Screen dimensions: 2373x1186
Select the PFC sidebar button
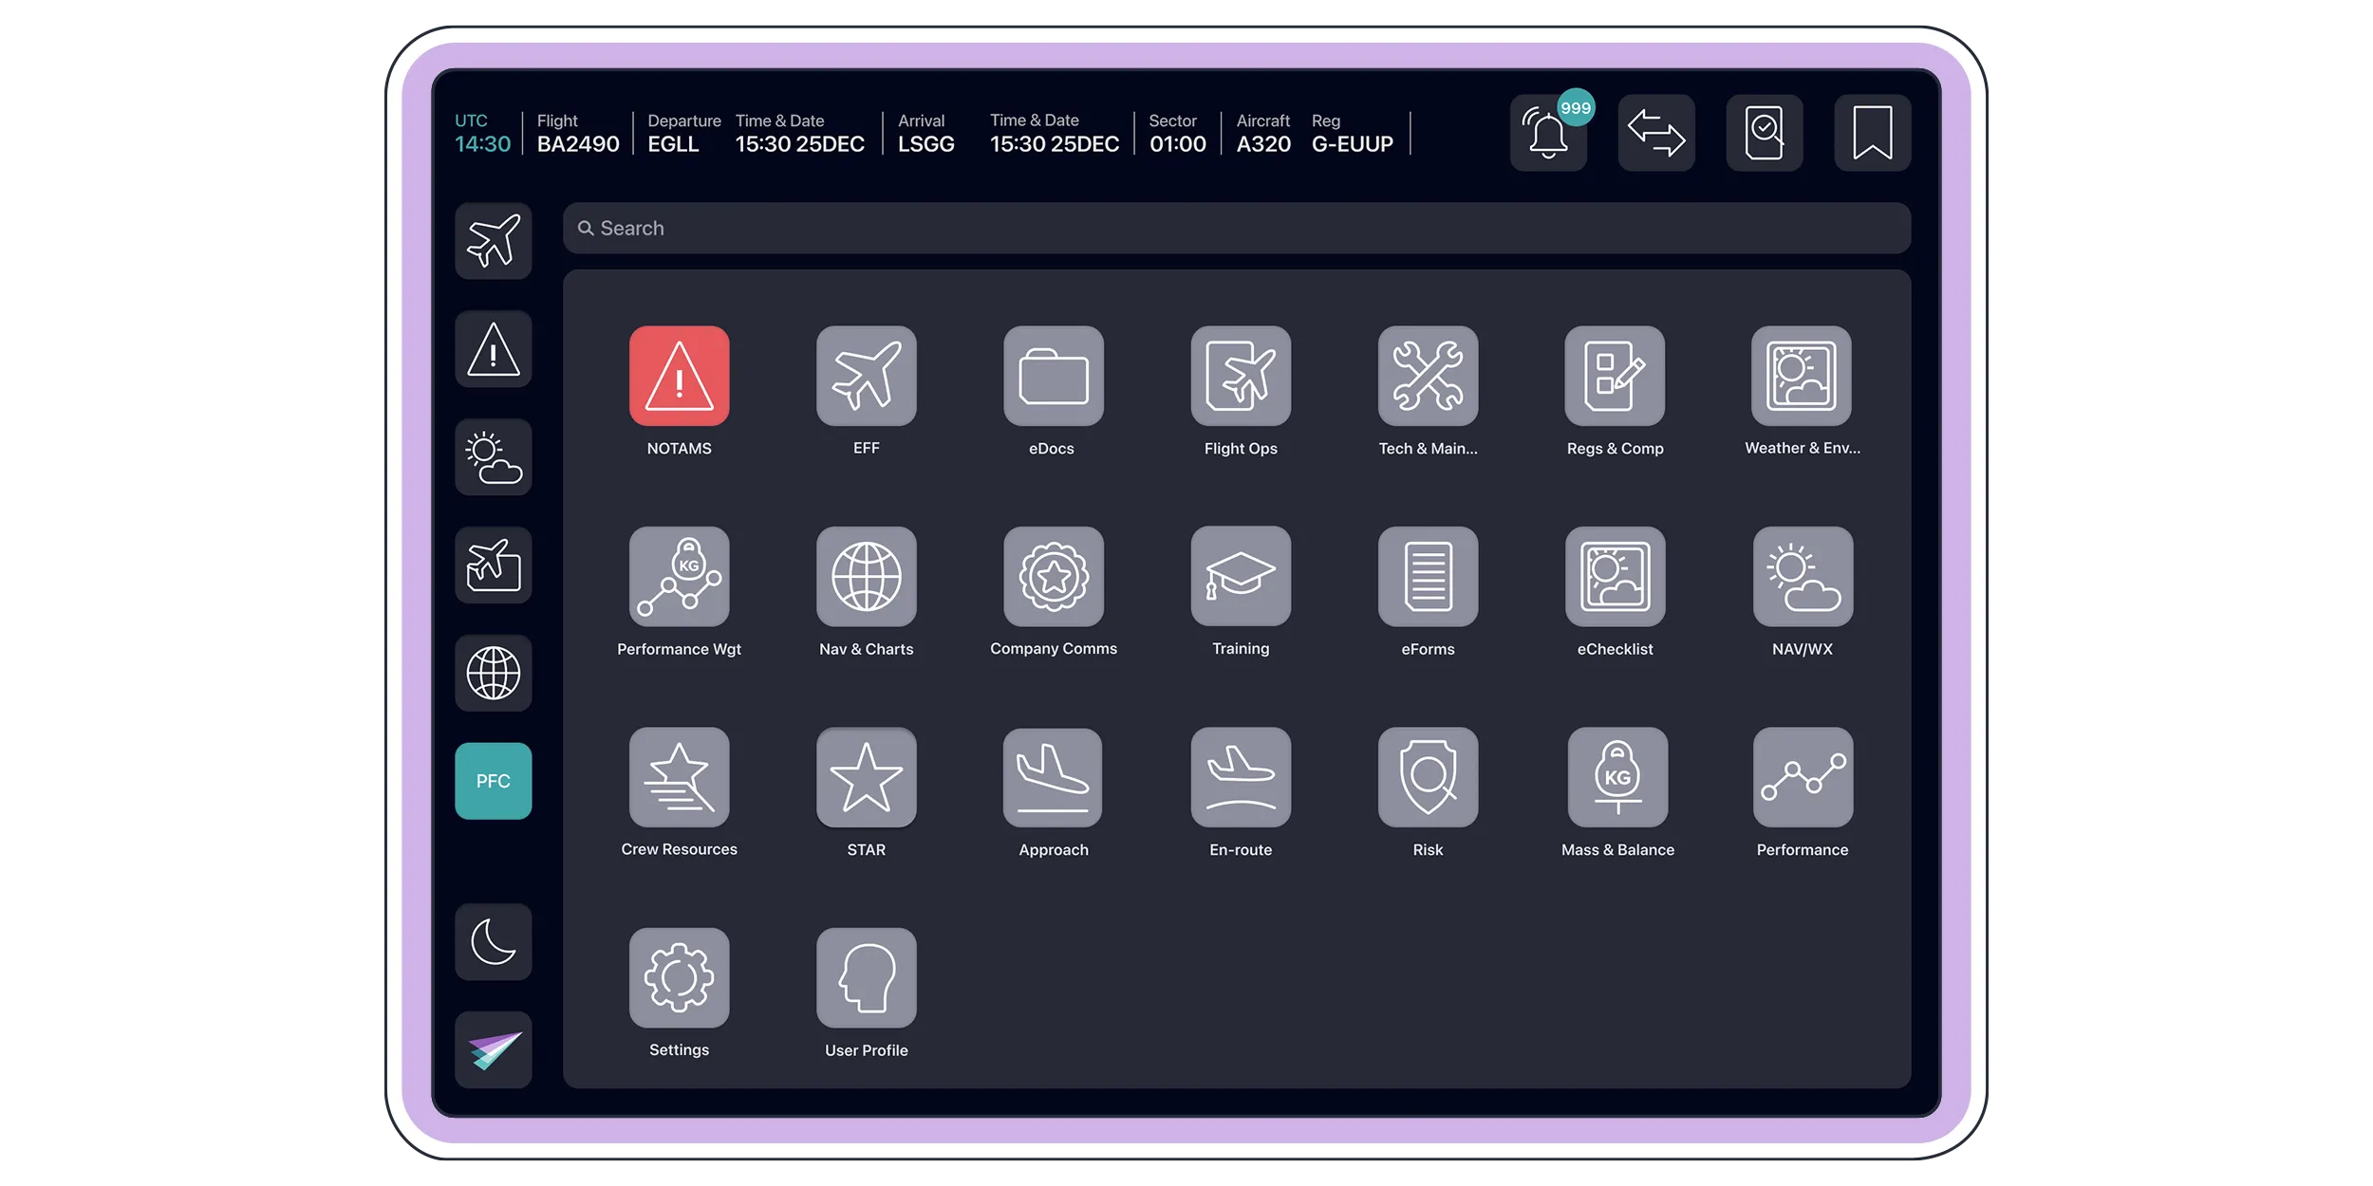pyautogui.click(x=493, y=780)
